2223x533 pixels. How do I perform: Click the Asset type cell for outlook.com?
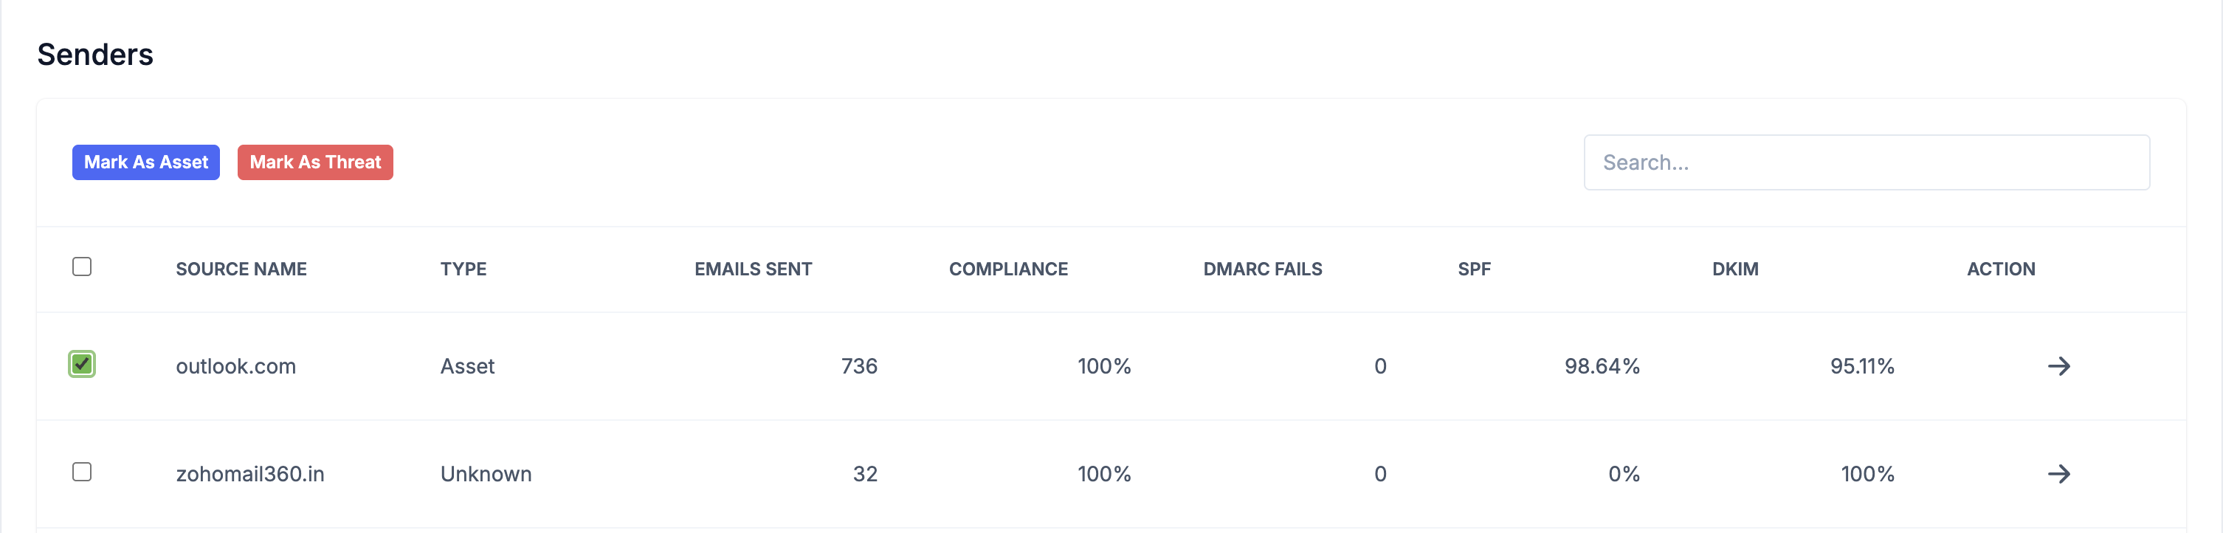coord(467,366)
